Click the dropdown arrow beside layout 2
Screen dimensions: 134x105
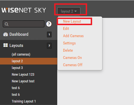tap(76, 11)
